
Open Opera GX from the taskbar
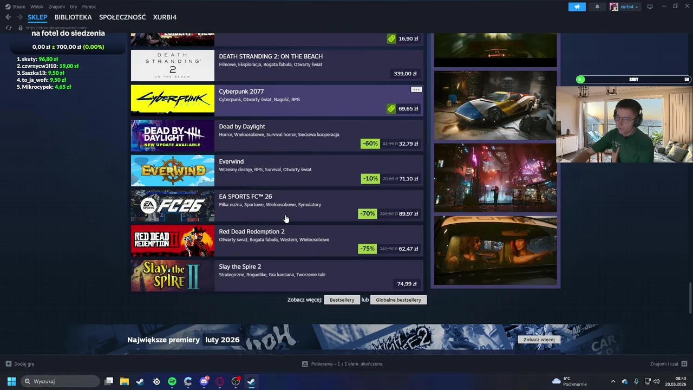click(220, 381)
